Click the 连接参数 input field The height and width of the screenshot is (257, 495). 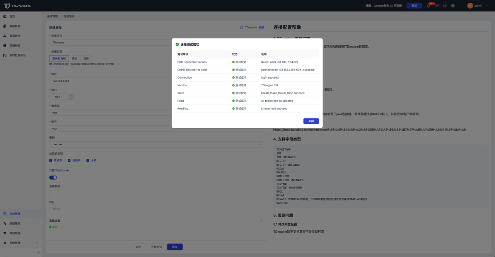(157, 193)
